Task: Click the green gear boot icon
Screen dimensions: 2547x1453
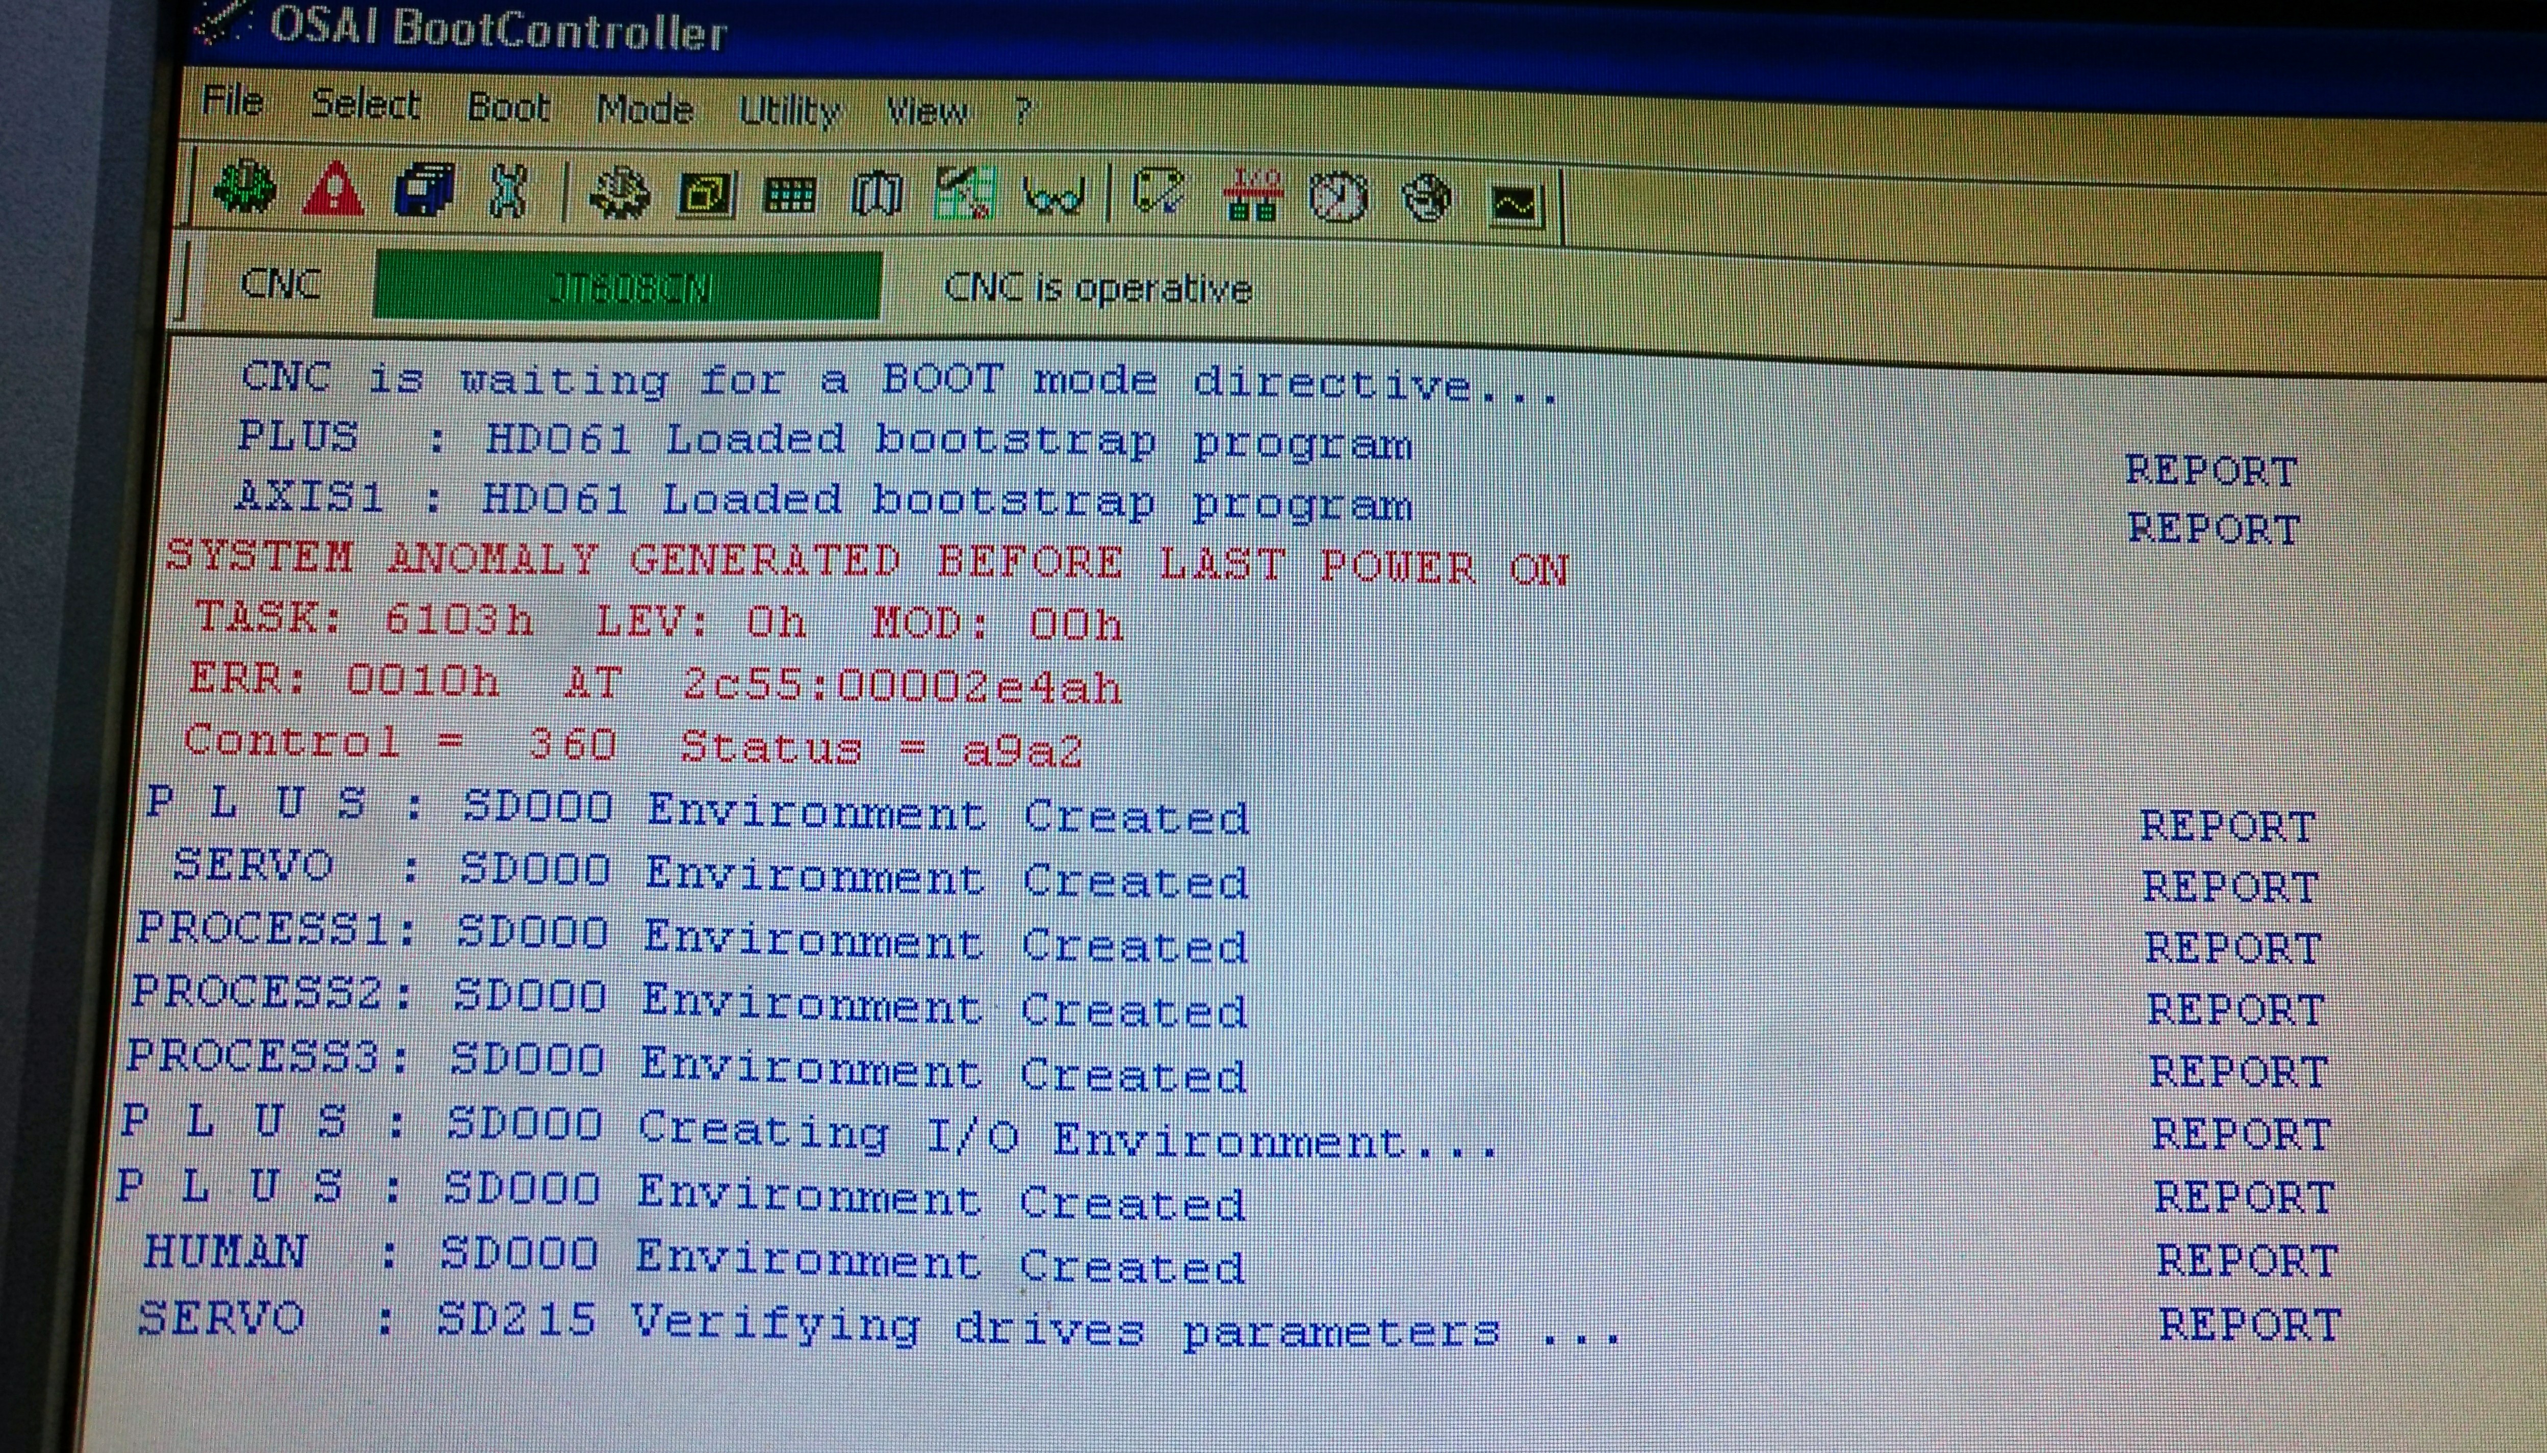Action: [x=244, y=188]
